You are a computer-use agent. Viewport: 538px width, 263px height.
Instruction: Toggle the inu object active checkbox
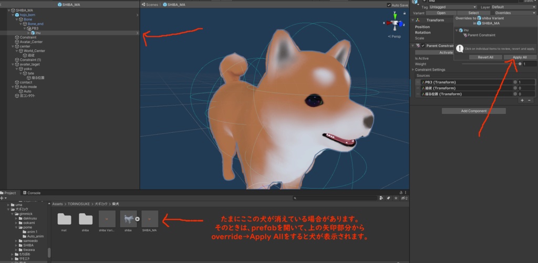pos(425,1)
